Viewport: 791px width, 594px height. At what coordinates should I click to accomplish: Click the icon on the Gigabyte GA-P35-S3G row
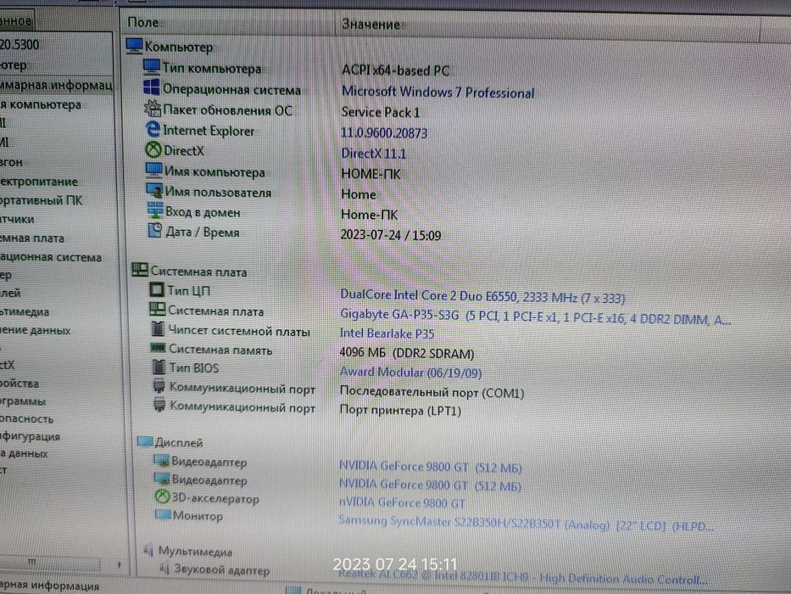tap(158, 309)
